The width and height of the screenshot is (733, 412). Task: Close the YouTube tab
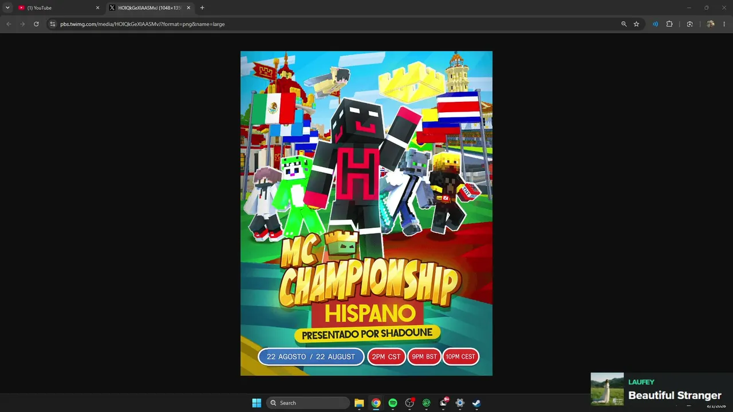[97, 8]
